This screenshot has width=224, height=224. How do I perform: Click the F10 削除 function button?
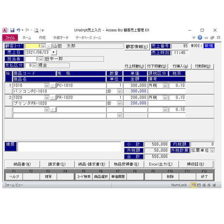point(170,177)
